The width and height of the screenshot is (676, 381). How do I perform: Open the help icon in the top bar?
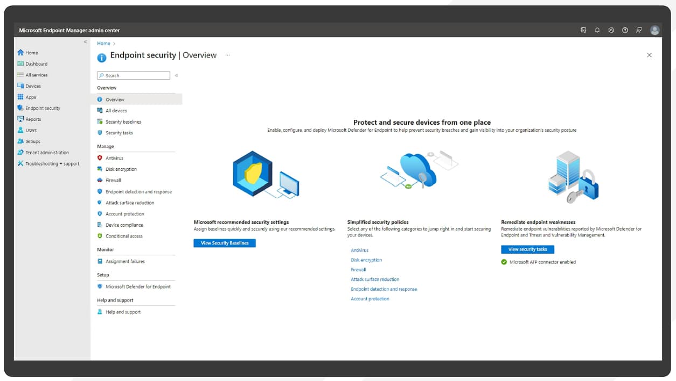pyautogui.click(x=625, y=31)
